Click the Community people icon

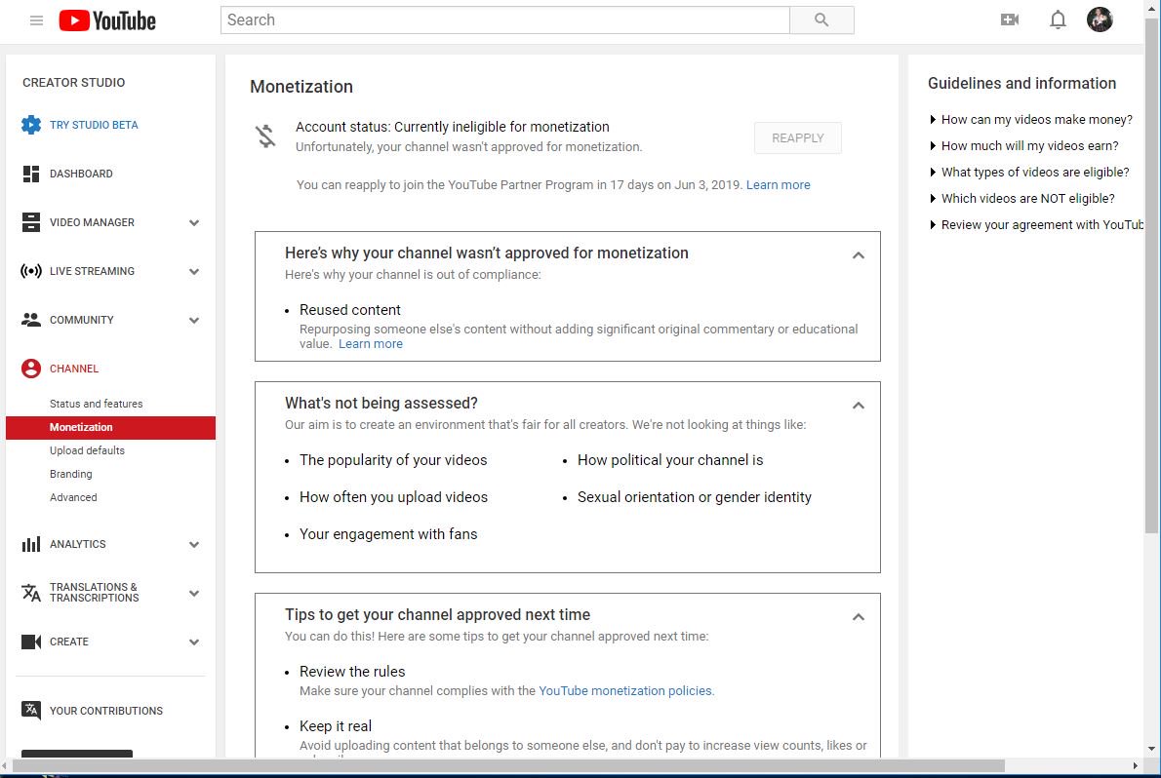[31, 320]
